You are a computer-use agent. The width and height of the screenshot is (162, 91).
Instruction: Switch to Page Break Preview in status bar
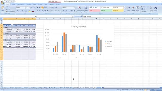point(149,90)
